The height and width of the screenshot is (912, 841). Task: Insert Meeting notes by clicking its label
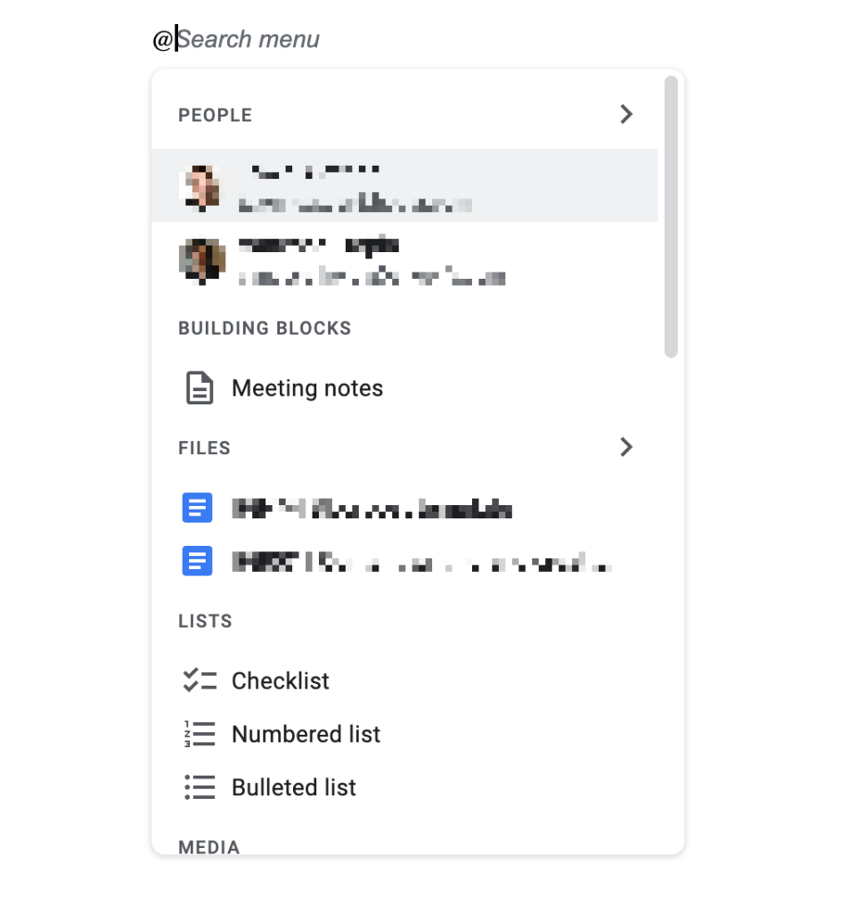point(306,388)
